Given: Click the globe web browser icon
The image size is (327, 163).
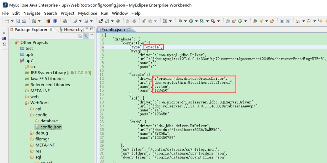Looking at the screenshot, I should click(118, 21).
